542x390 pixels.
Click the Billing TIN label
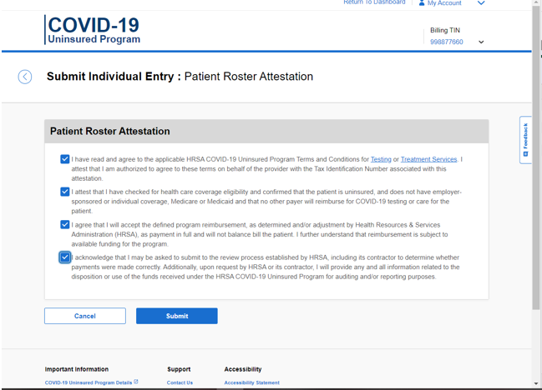coord(445,30)
